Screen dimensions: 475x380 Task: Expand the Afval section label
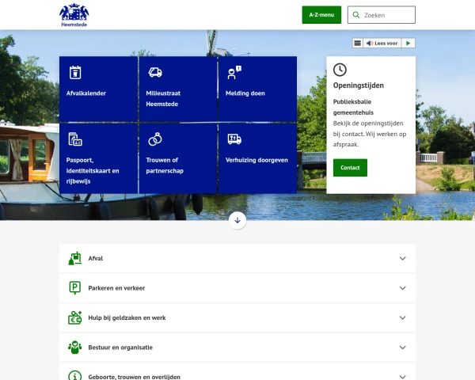(x=96, y=259)
